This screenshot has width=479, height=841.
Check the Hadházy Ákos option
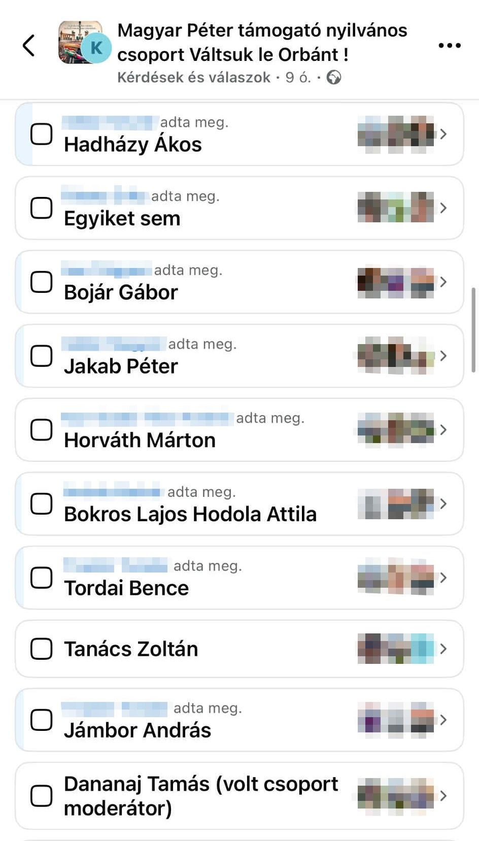click(x=42, y=134)
